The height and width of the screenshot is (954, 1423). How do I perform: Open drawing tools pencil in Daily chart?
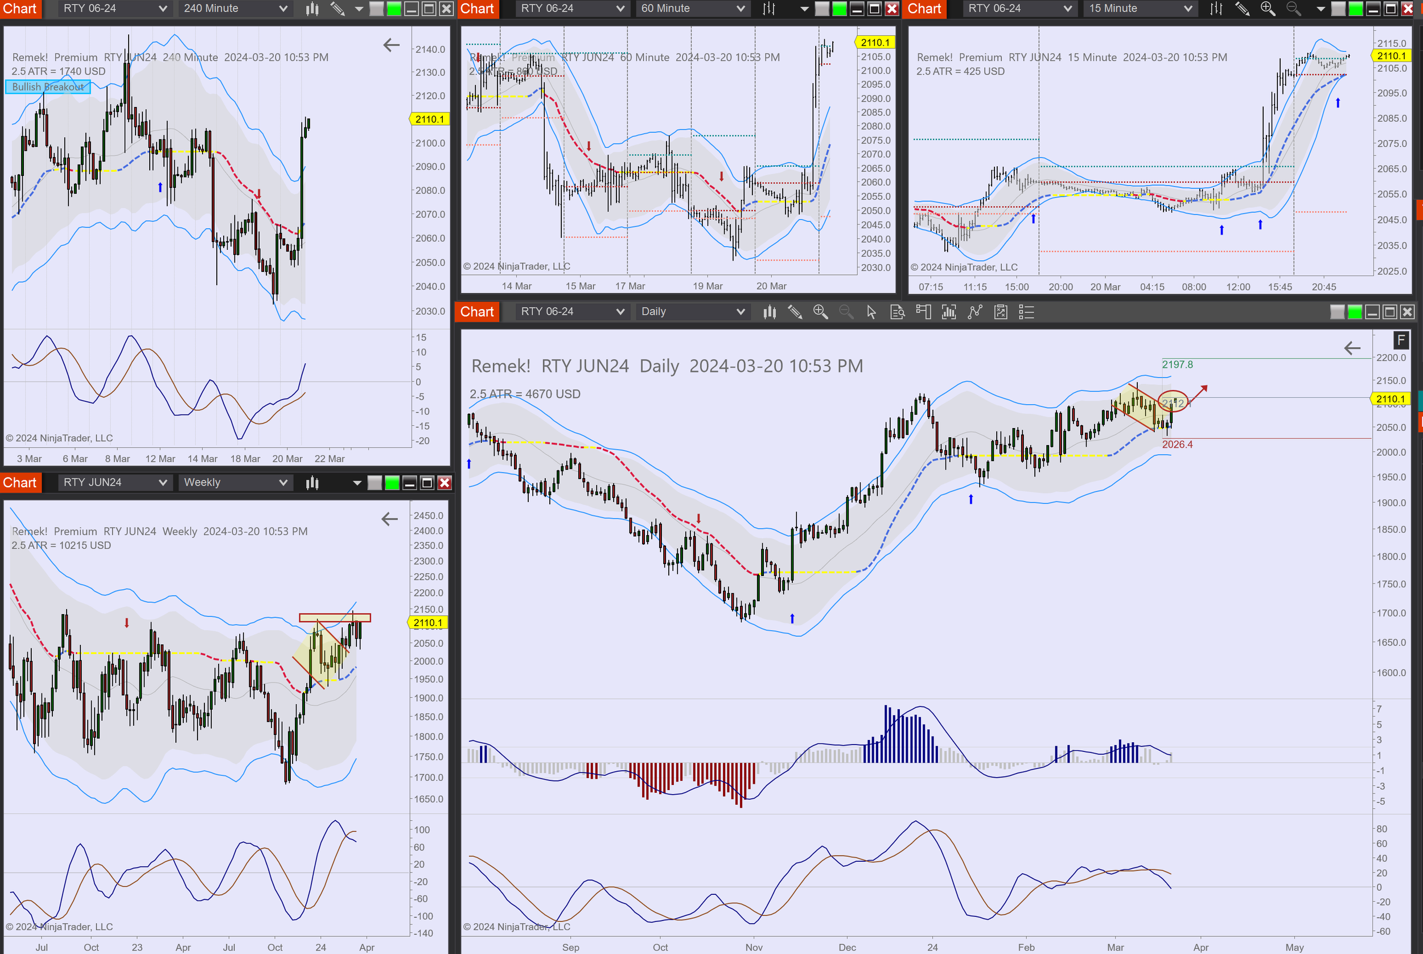pyautogui.click(x=795, y=312)
